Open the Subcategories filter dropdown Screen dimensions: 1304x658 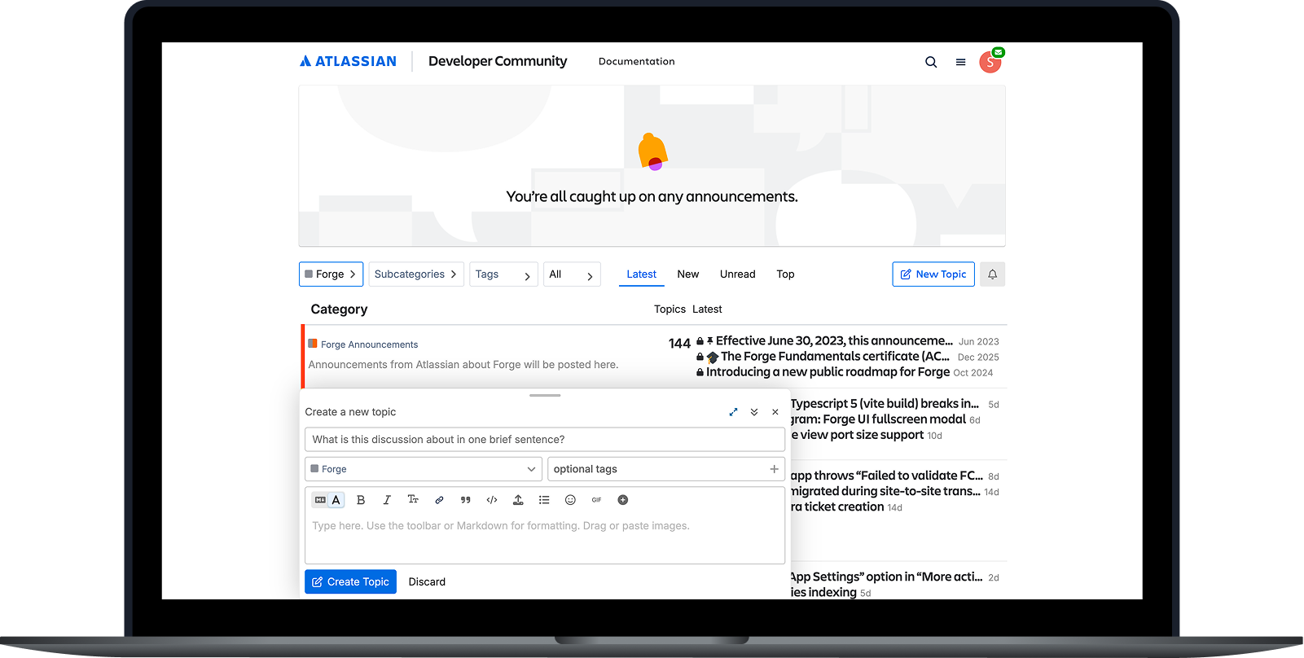coord(416,274)
